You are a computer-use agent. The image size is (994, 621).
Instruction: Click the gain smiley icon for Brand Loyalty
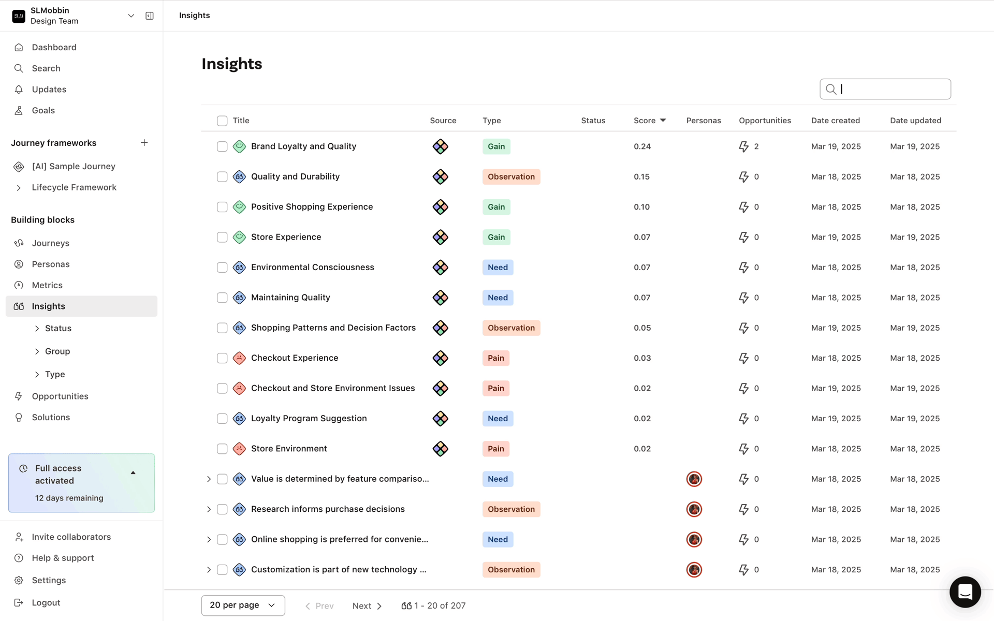coord(239,146)
